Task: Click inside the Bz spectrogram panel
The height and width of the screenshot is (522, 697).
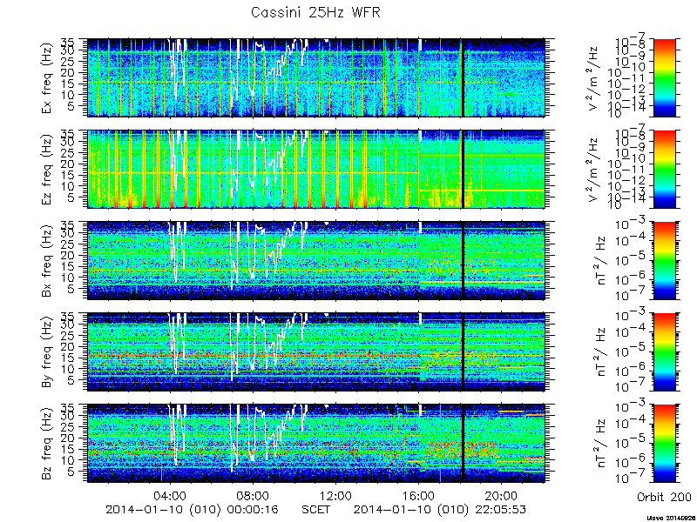Action: [x=316, y=444]
